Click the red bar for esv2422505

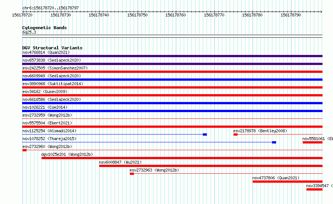click(172, 72)
